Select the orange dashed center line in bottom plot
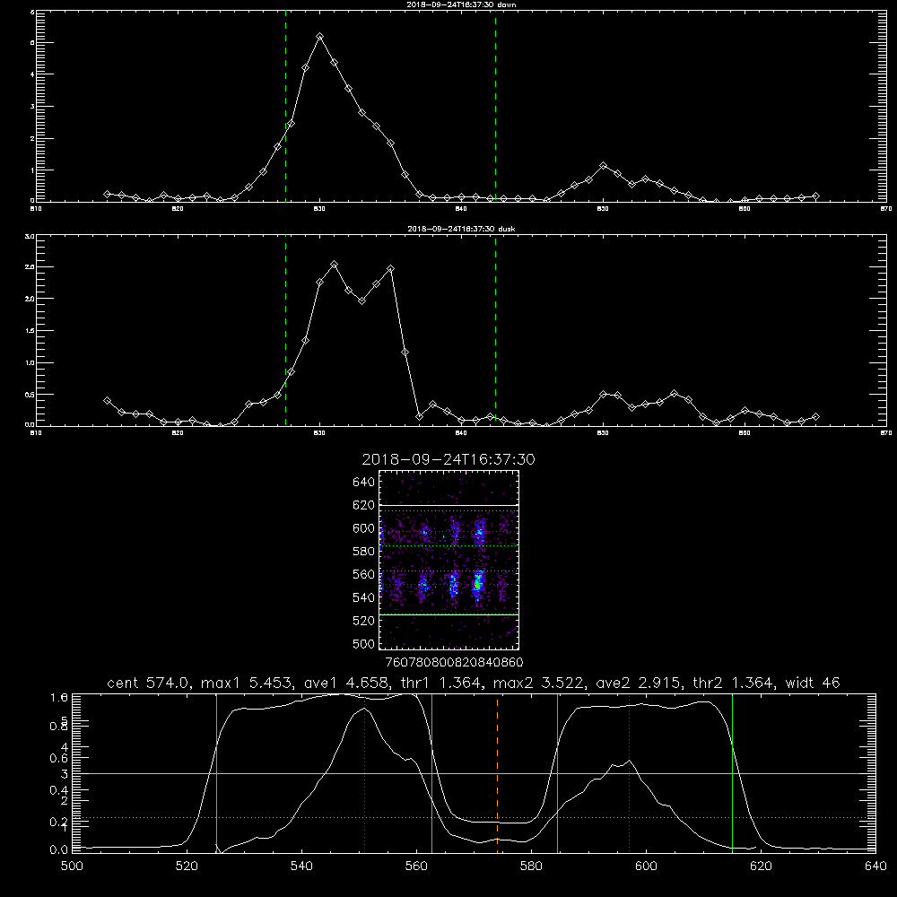Viewport: 897px width, 897px height. (497, 773)
